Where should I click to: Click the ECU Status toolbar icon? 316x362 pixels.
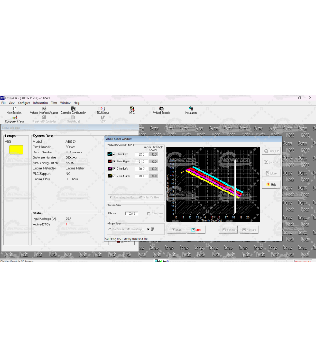click(103, 110)
